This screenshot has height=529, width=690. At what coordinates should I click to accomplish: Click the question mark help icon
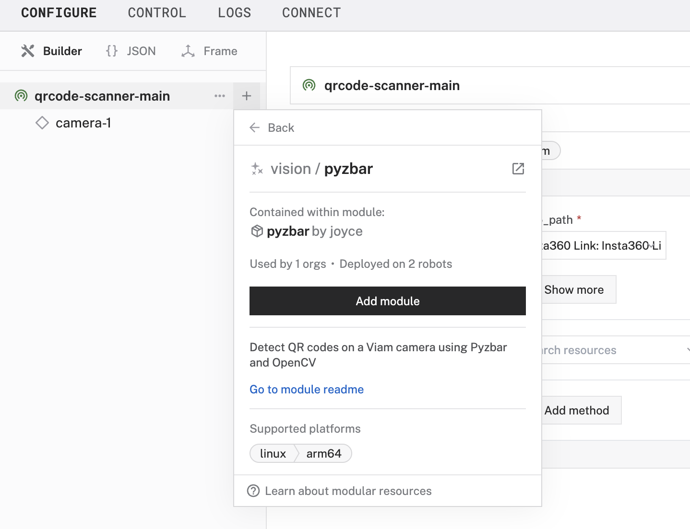point(253,491)
